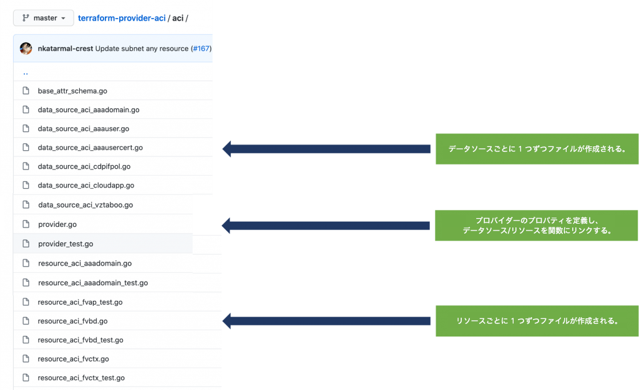Navigate to the terraform-provider-aci repository link
Viewport: 639px width, 390px height.
click(x=120, y=18)
